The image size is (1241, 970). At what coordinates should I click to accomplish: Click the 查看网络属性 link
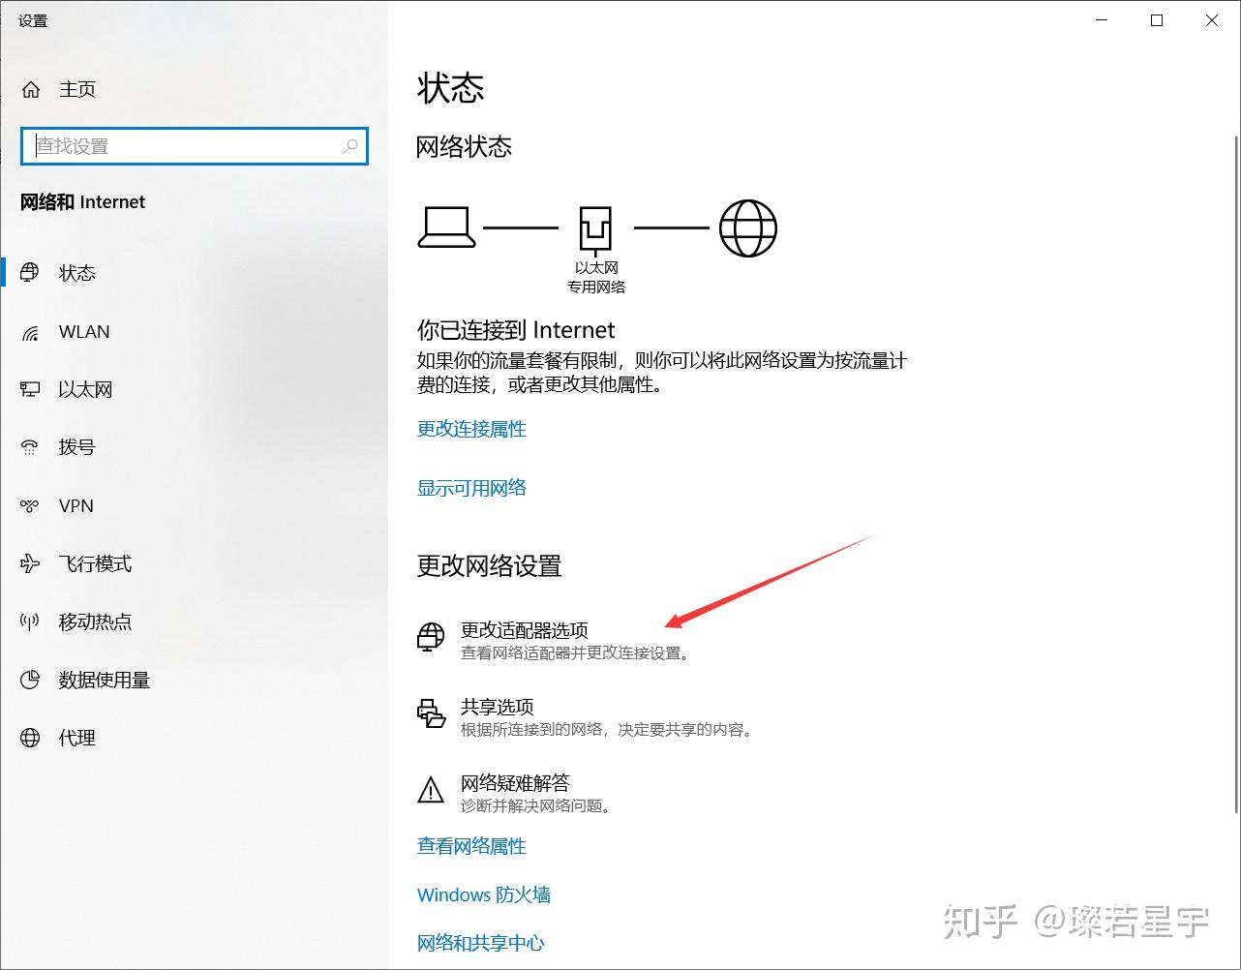(471, 846)
